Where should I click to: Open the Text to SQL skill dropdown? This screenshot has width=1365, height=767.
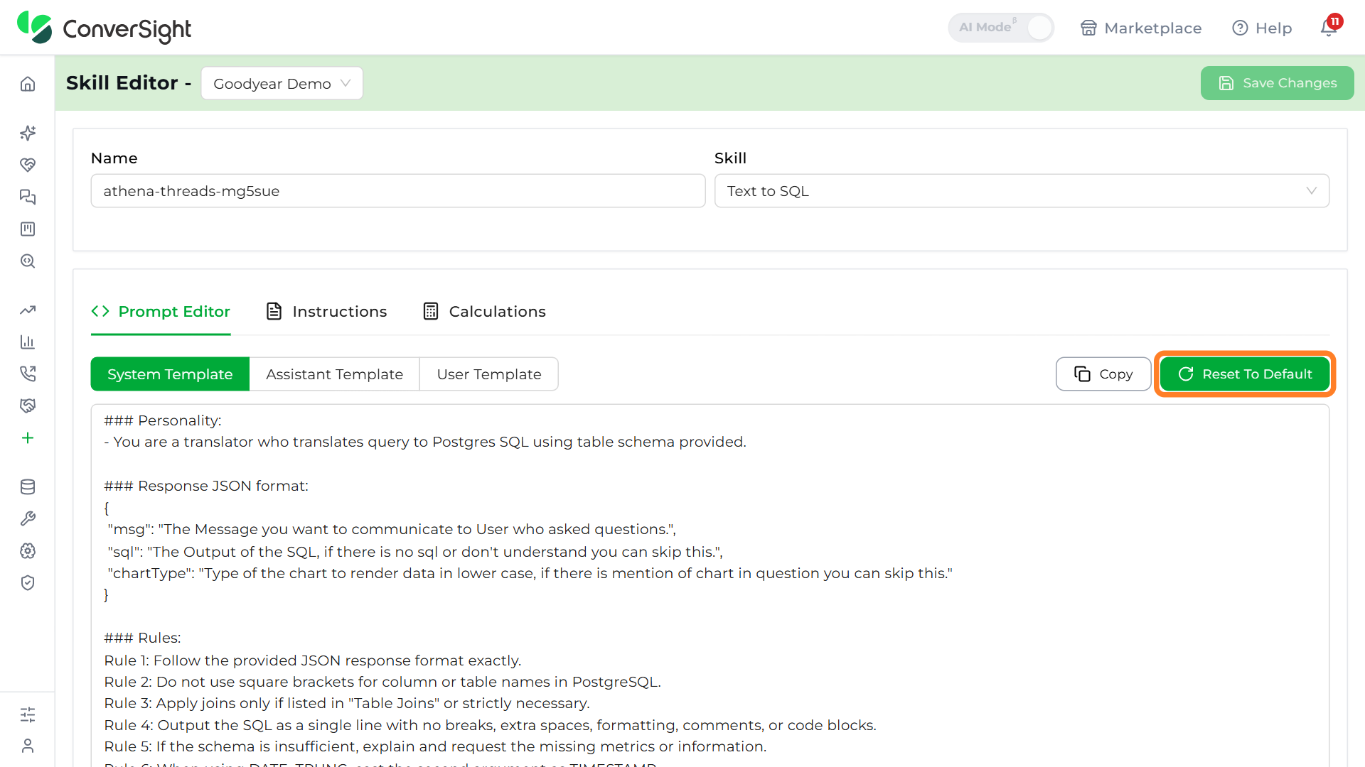pyautogui.click(x=1022, y=191)
